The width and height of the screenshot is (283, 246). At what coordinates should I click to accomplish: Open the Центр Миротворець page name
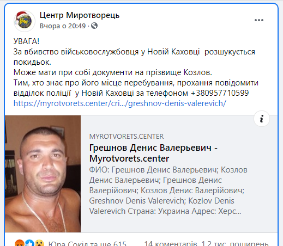[x=80, y=15]
